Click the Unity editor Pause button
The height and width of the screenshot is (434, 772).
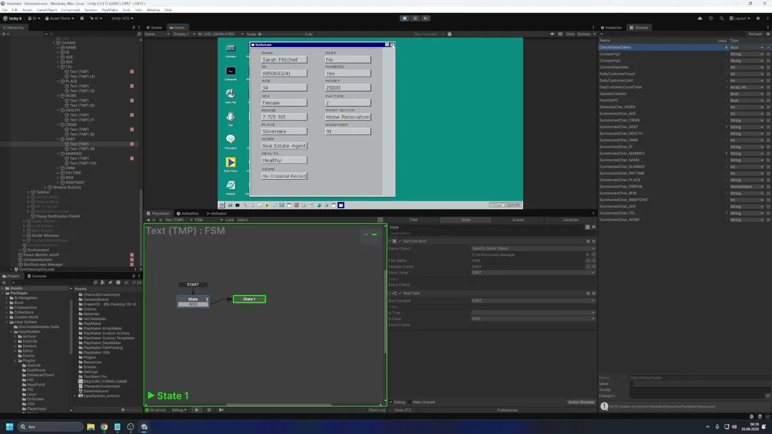(x=415, y=18)
